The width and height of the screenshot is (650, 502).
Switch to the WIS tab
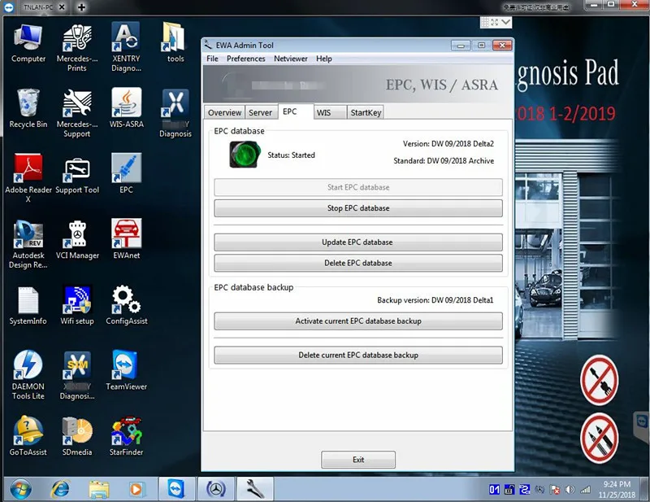330,112
